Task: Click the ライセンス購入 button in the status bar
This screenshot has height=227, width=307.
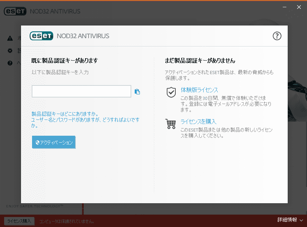Action: 19,221
